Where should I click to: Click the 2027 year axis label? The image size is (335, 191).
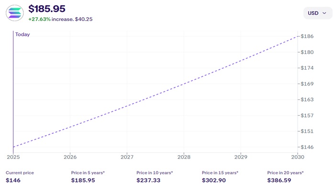[x=127, y=157]
